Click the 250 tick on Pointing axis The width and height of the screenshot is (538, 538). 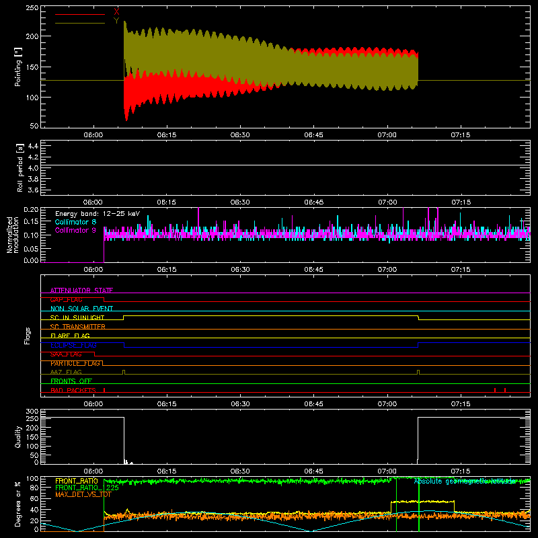[x=32, y=7]
